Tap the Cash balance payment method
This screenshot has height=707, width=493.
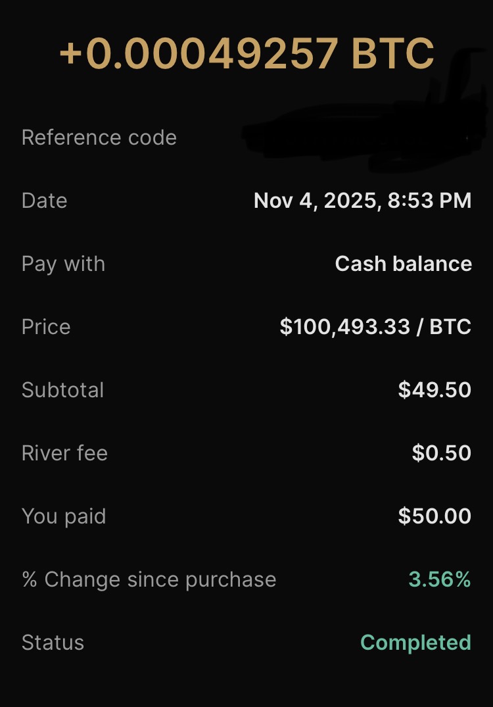403,264
